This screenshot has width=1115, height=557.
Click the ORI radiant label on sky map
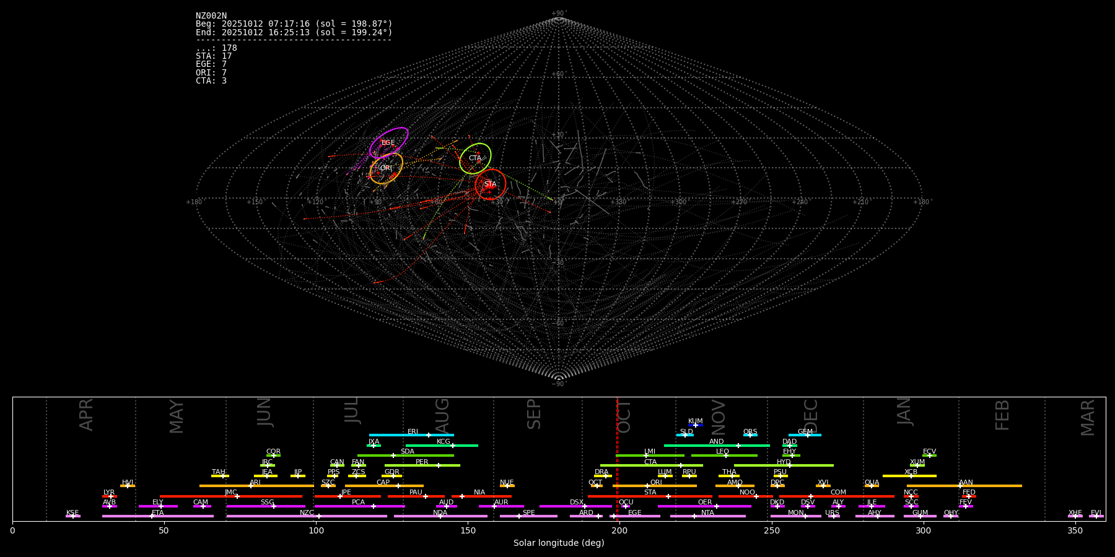click(x=386, y=168)
